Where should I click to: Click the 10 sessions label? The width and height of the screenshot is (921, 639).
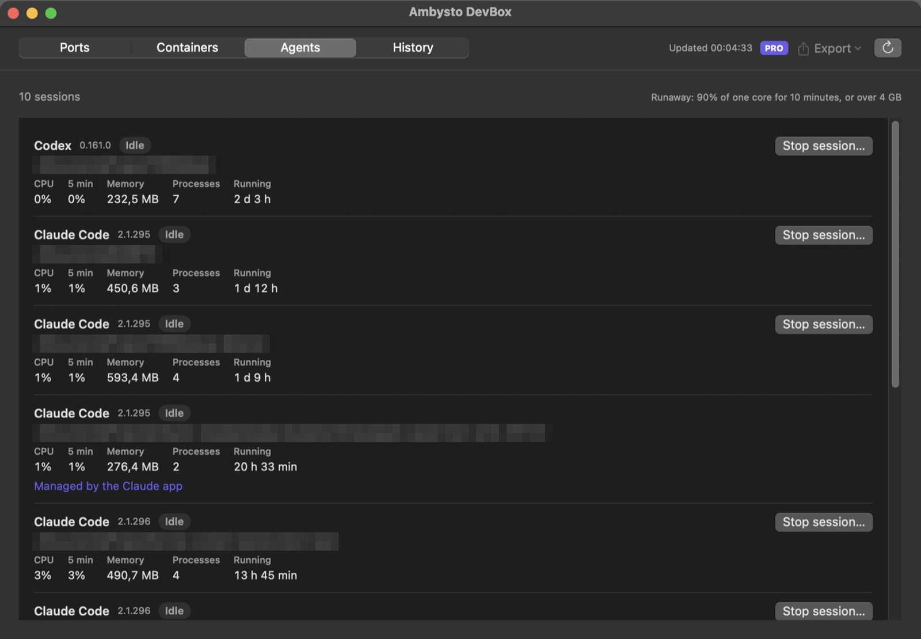click(50, 97)
